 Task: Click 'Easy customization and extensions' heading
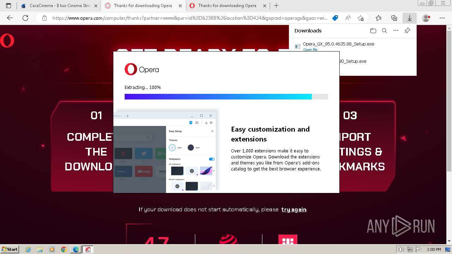click(x=270, y=134)
